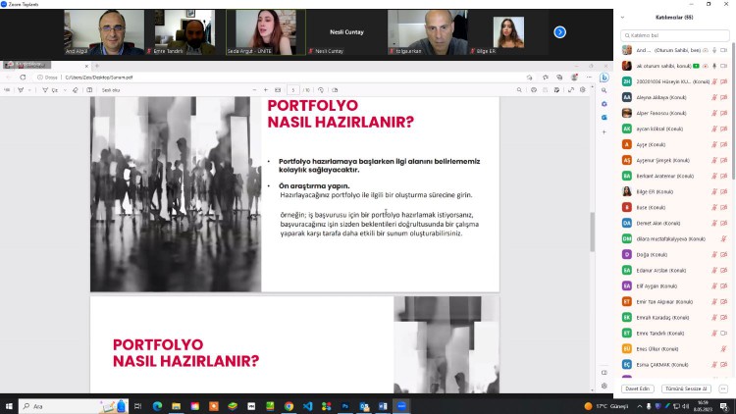Open Photoshop from the taskbar

(x=345, y=406)
